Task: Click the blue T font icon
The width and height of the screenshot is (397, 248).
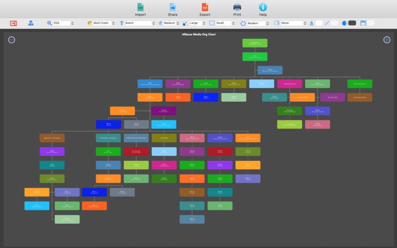Action: coord(122,23)
